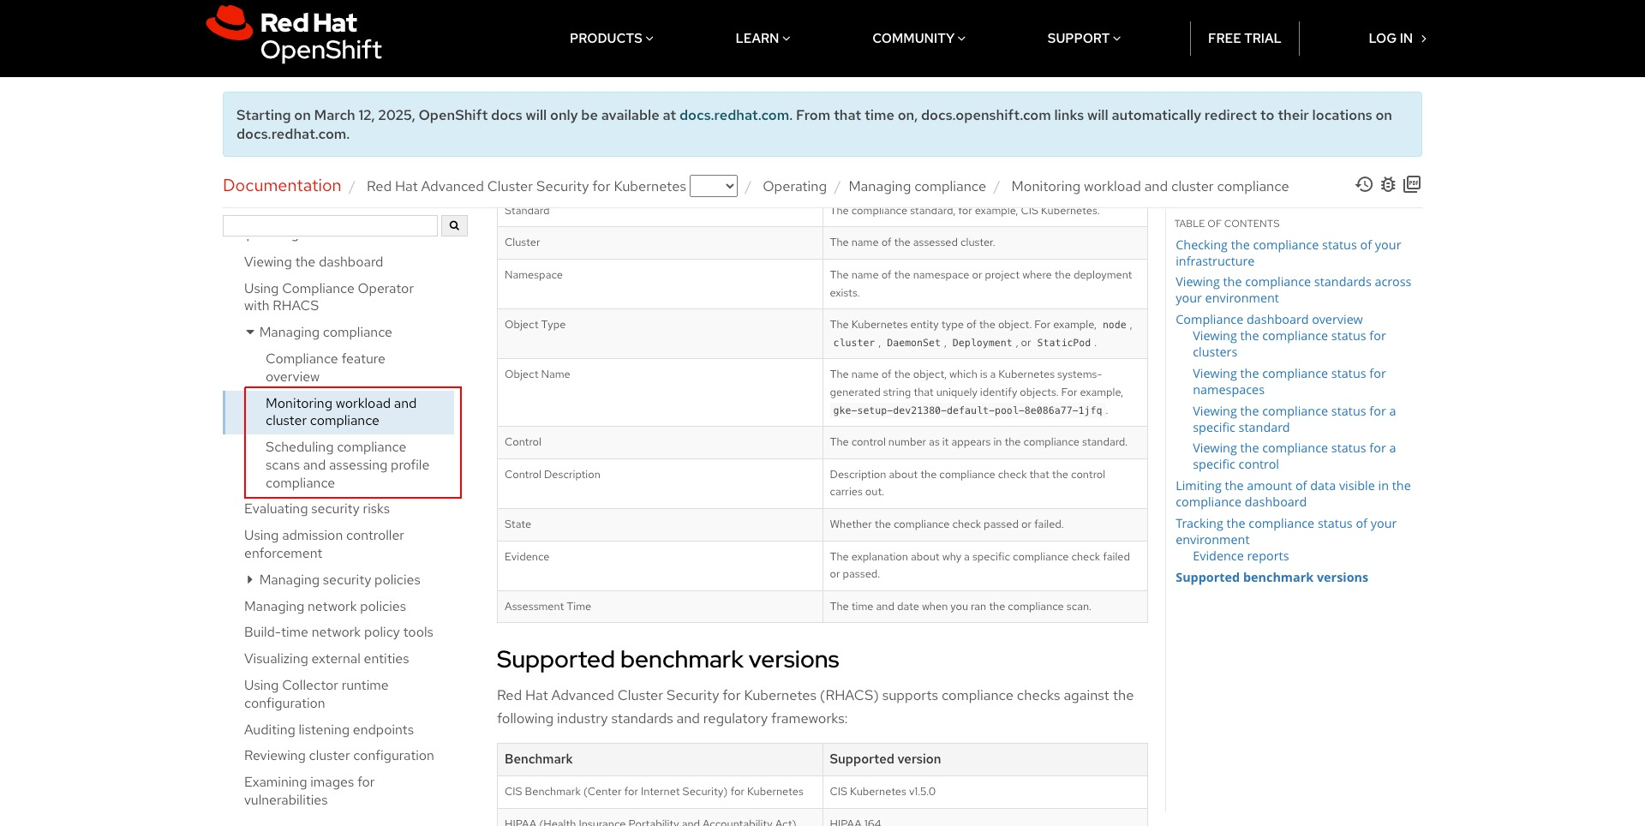Jump to Checking the compliance status of your infrastructure
Image resolution: width=1645 pixels, height=826 pixels.
pos(1288,253)
